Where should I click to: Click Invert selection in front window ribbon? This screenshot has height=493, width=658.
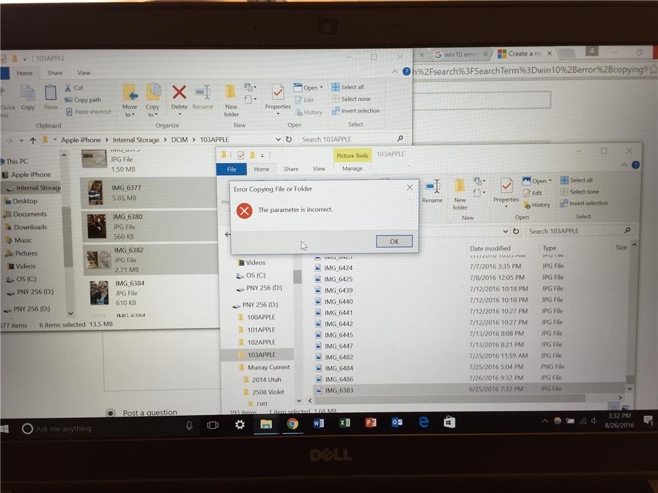click(x=584, y=203)
